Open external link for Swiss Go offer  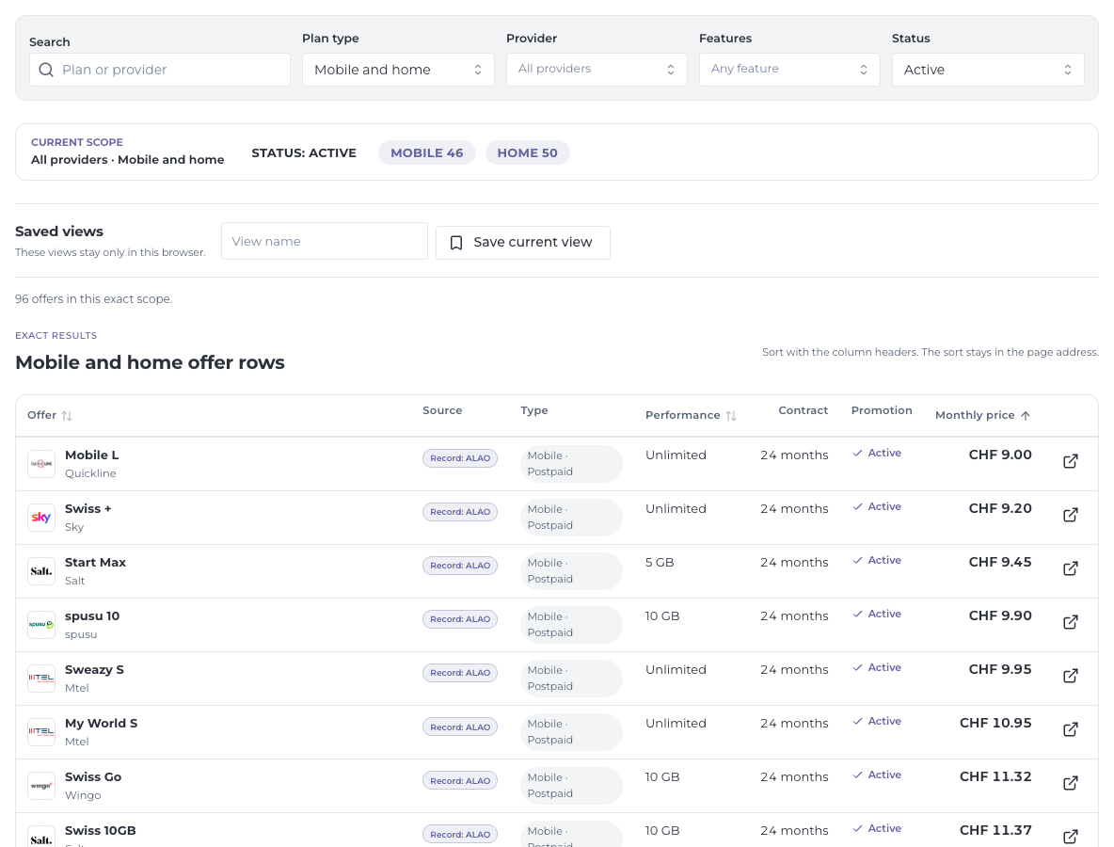[x=1070, y=783]
